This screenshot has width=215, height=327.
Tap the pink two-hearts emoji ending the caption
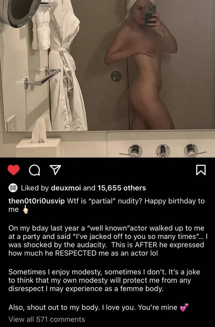184,308
